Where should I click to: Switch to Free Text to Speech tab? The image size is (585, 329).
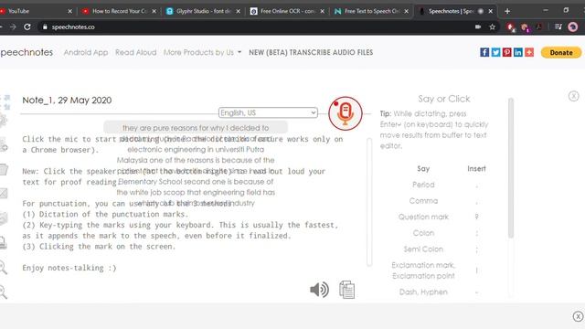pyautogui.click(x=371, y=11)
